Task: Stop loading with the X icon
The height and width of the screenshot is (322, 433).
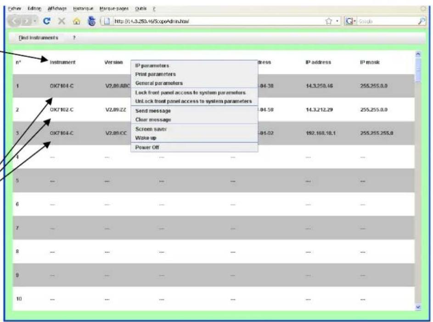Action: click(62, 21)
